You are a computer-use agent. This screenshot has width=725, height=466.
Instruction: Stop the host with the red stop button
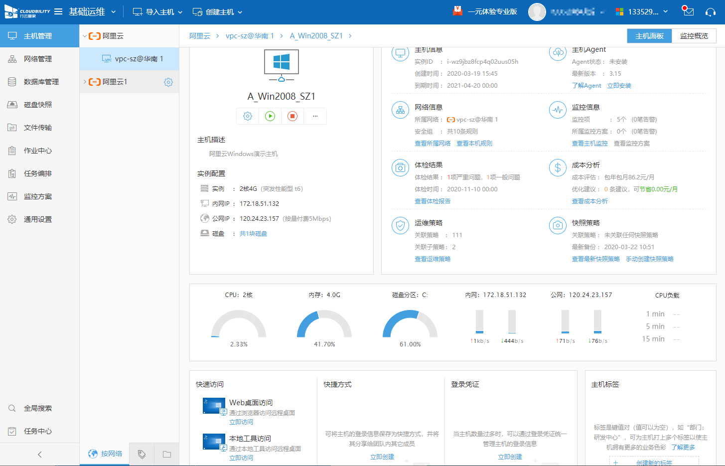[x=292, y=116]
